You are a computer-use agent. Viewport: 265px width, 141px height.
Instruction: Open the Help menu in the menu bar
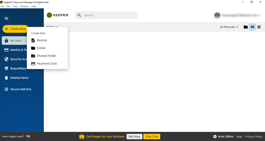(33, 6)
